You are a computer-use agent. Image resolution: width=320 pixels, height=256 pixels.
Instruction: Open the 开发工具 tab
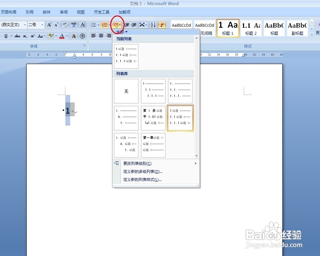[x=102, y=12]
